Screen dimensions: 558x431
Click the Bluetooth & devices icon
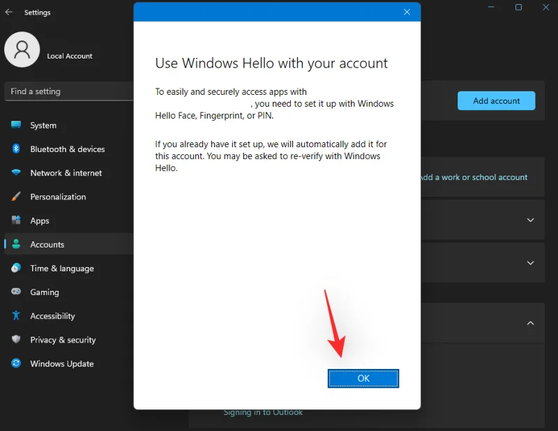tap(16, 149)
